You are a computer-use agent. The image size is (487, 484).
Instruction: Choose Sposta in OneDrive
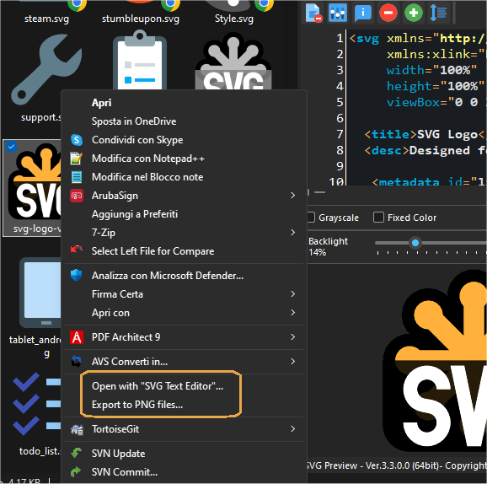[x=184, y=121]
